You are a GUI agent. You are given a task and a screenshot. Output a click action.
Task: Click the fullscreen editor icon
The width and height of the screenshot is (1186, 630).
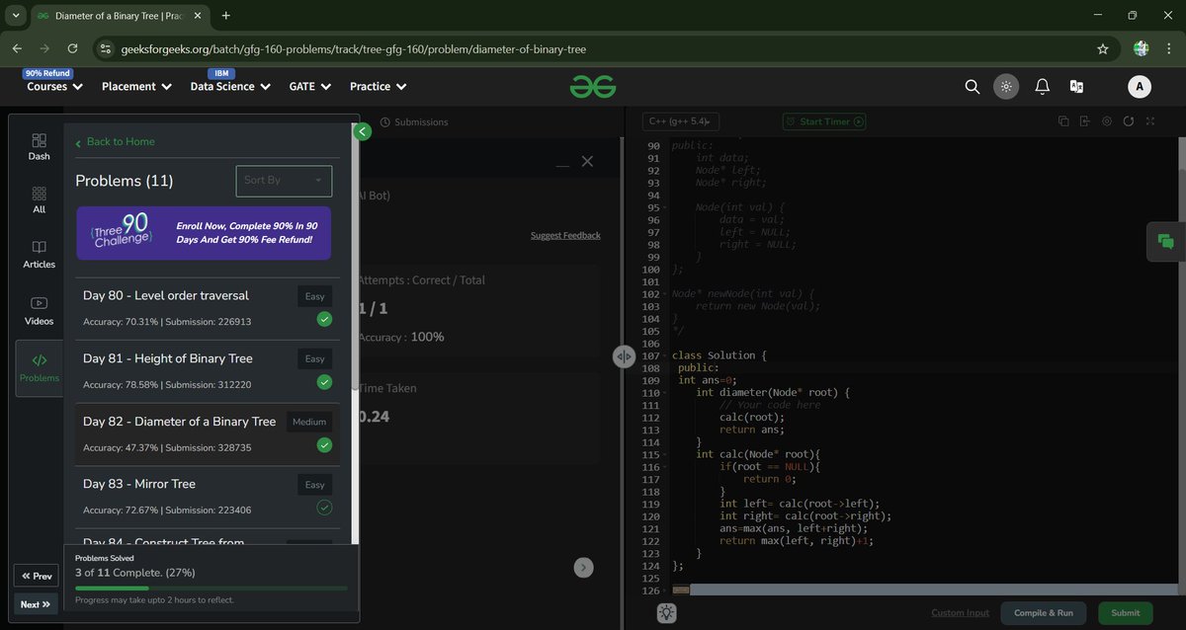pyautogui.click(x=1149, y=121)
